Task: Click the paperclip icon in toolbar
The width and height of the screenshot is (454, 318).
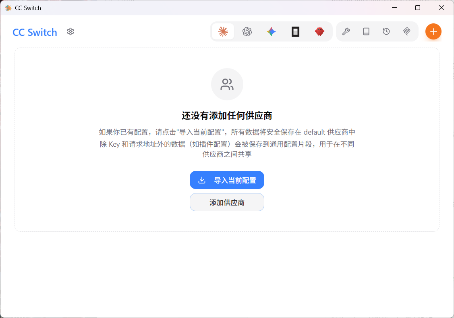Action: (x=406, y=31)
